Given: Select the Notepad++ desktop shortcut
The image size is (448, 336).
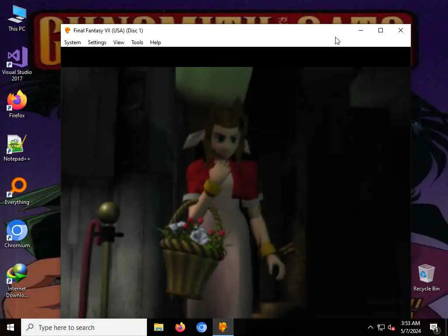Looking at the screenshot, I should coord(17,148).
